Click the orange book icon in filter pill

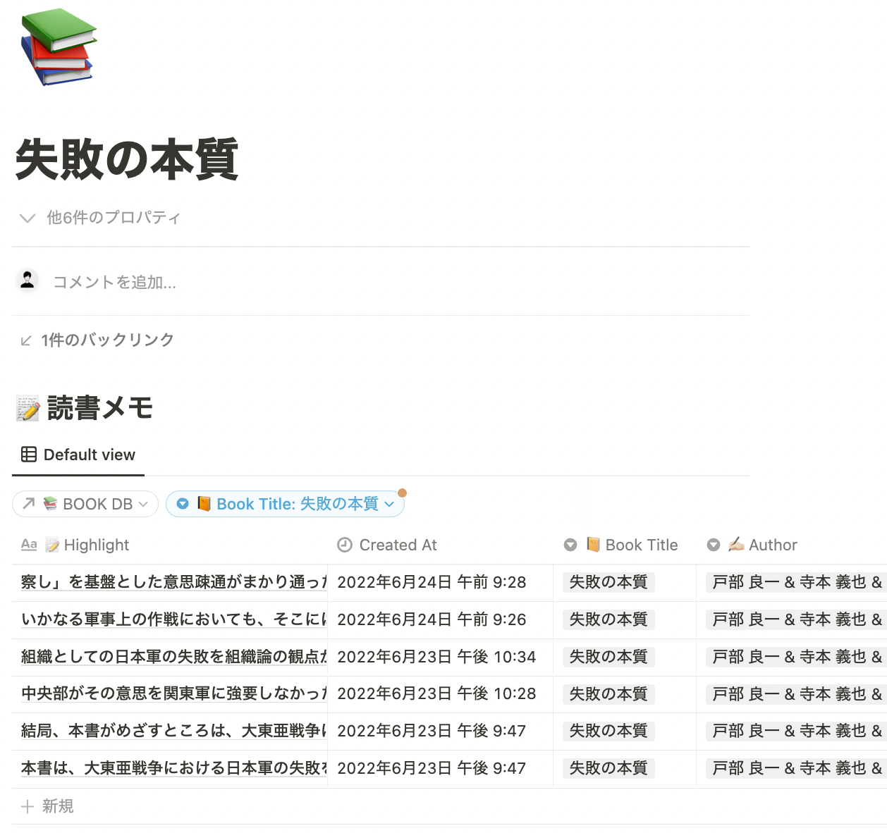pos(204,503)
